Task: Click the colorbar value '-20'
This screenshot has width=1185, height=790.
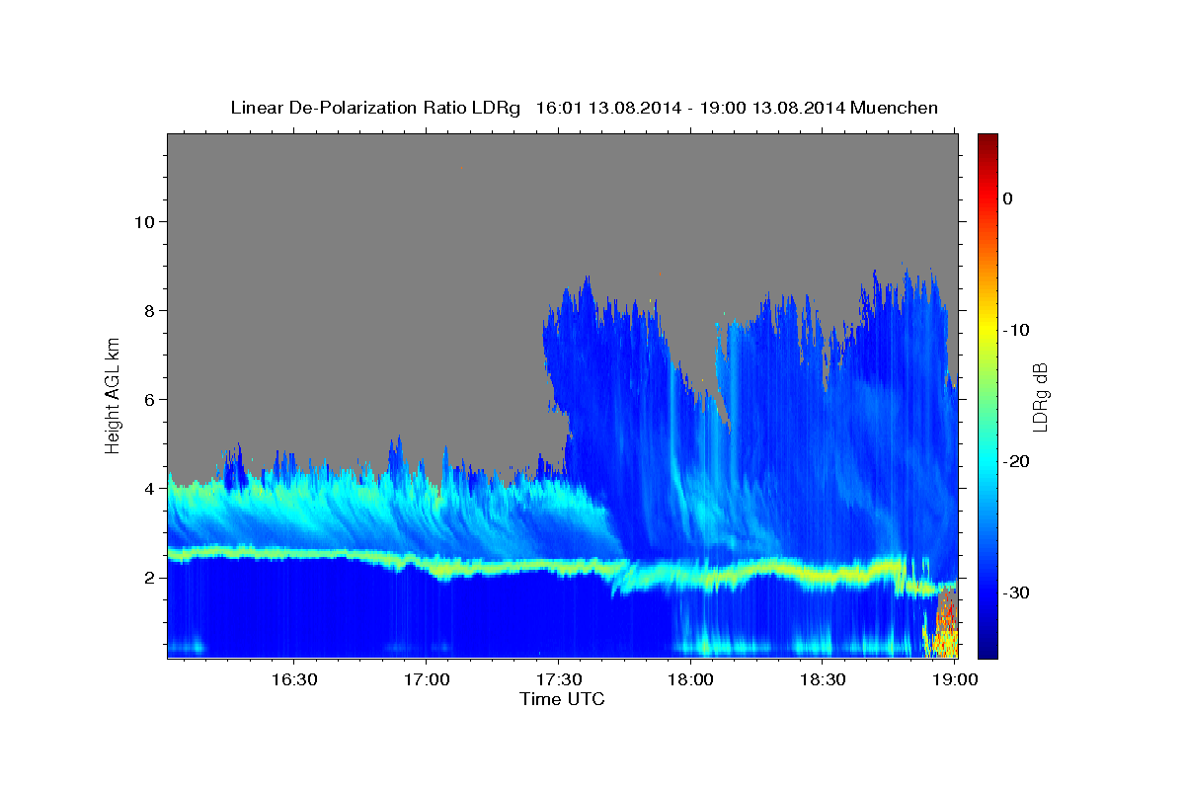Action: pyautogui.click(x=1016, y=461)
